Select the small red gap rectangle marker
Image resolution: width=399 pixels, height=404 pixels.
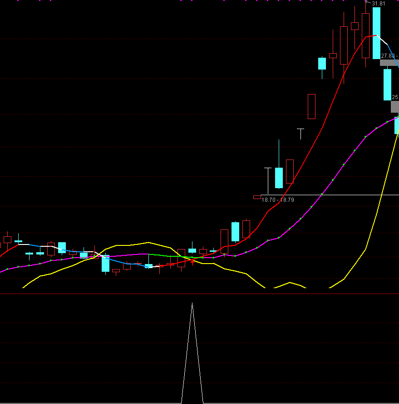(257, 197)
